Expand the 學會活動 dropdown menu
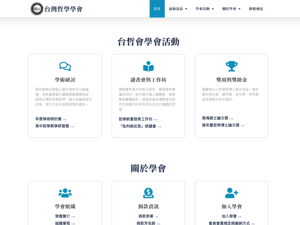Viewport: 300px width, 225px height. (x=204, y=9)
